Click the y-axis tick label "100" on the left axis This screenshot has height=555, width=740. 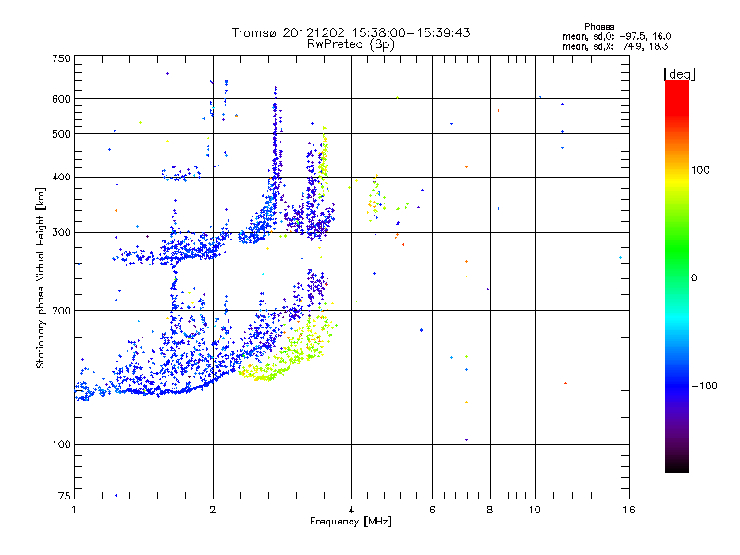coord(62,445)
